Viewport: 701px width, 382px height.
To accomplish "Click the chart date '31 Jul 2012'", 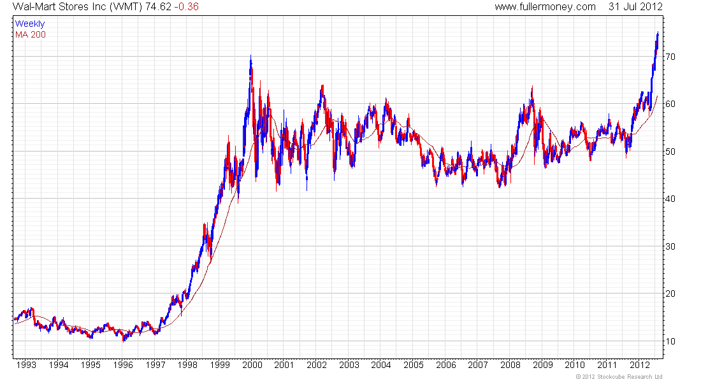I will (636, 7).
